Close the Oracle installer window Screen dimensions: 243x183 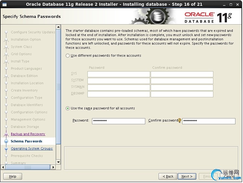238,5
